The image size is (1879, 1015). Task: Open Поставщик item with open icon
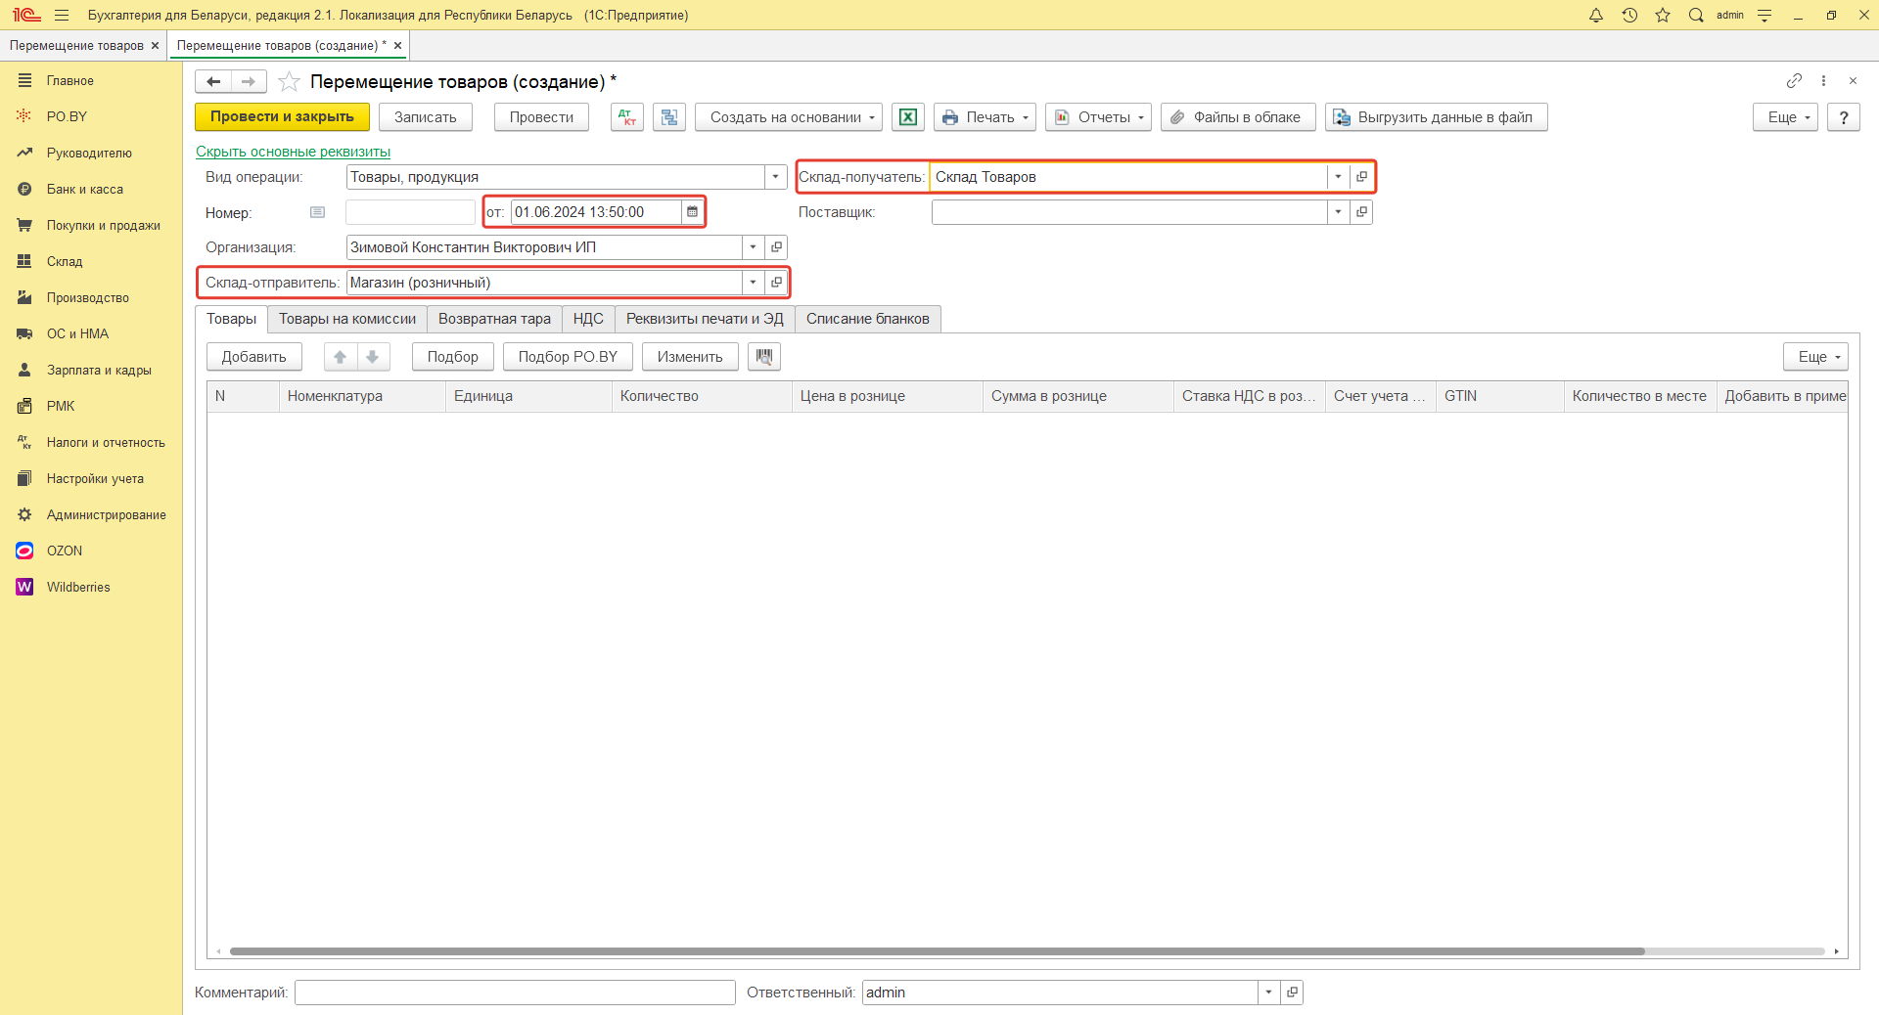coord(1361,212)
